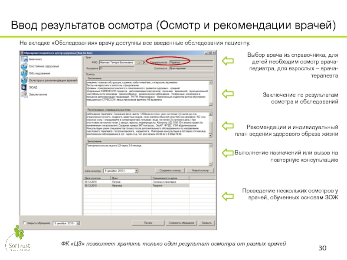The image size is (347, 260).
Task: Expand the Дата осмотра date dropdown
Action: click(x=137, y=171)
